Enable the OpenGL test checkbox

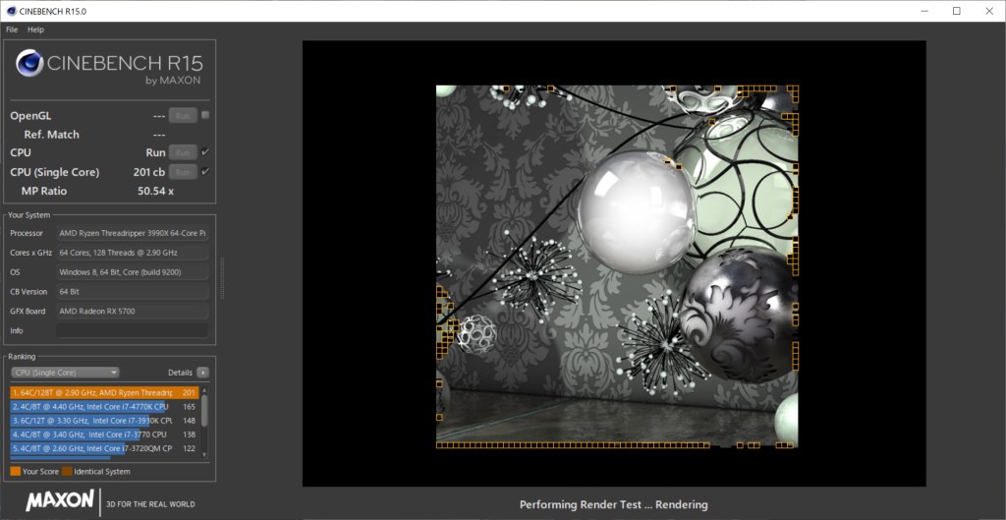click(x=205, y=115)
